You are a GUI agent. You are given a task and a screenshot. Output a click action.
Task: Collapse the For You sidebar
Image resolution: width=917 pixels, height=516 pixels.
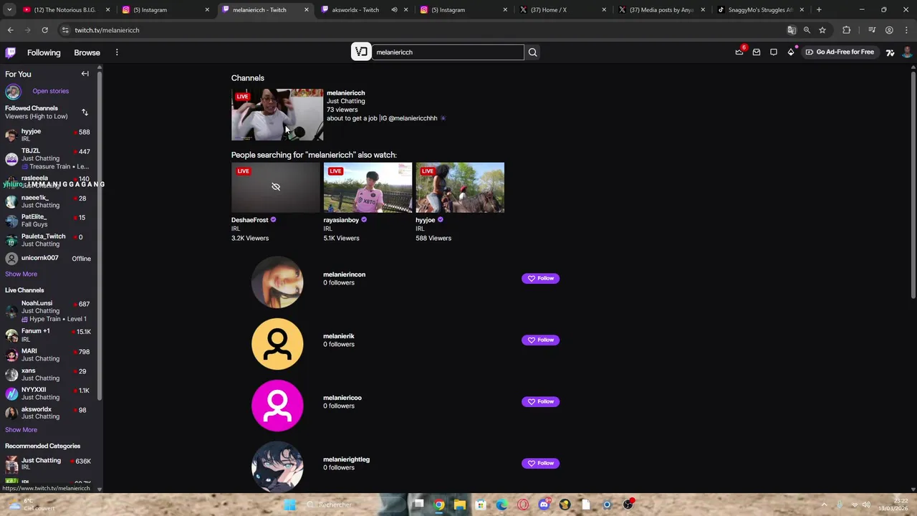(85, 74)
